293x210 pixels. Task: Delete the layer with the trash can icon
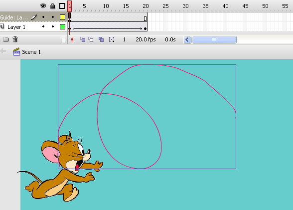pos(15,39)
